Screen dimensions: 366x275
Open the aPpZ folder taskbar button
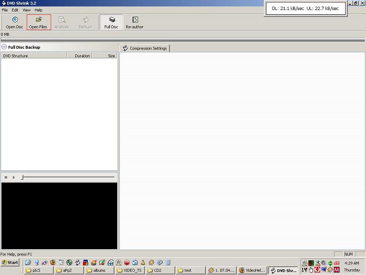[69, 270]
